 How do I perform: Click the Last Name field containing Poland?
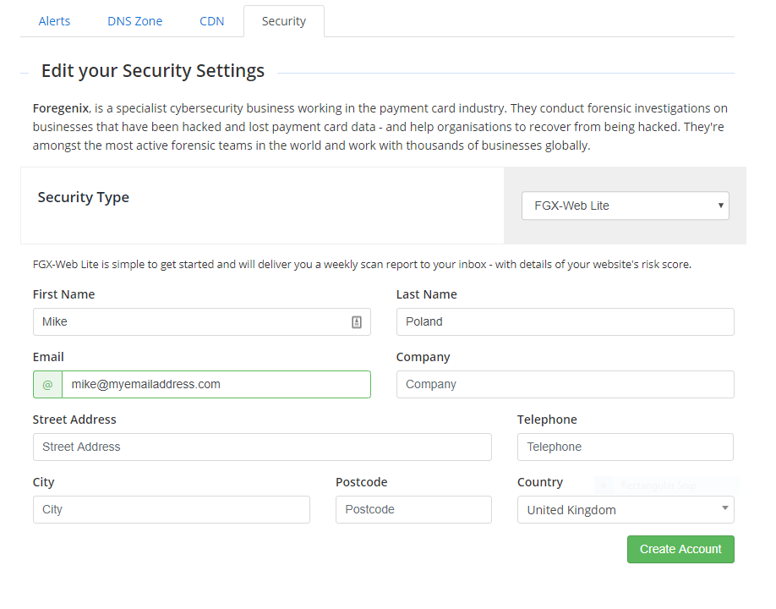(x=565, y=321)
